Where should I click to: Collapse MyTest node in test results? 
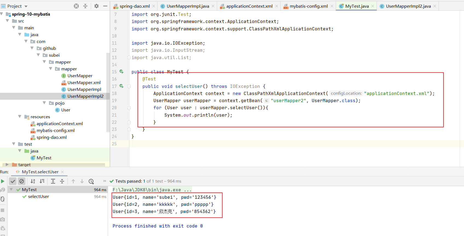pos(11,189)
